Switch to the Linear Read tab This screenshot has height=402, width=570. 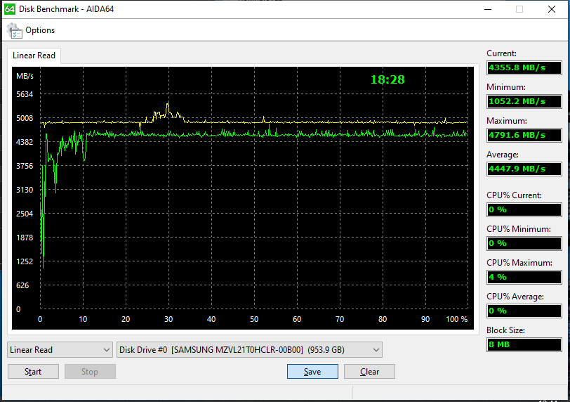(x=34, y=56)
